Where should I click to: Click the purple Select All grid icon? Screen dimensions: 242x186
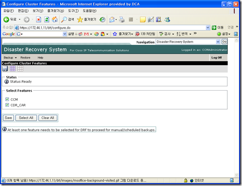(13, 68)
